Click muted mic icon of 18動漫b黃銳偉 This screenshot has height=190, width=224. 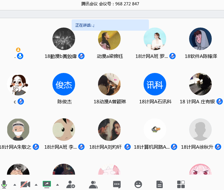pos(81,56)
